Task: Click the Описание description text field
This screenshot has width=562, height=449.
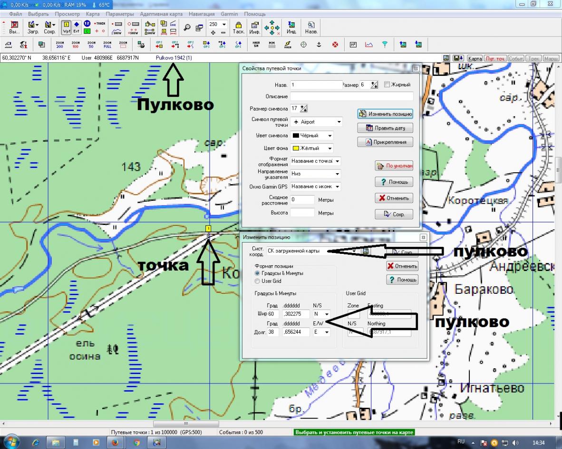Action: (352, 96)
